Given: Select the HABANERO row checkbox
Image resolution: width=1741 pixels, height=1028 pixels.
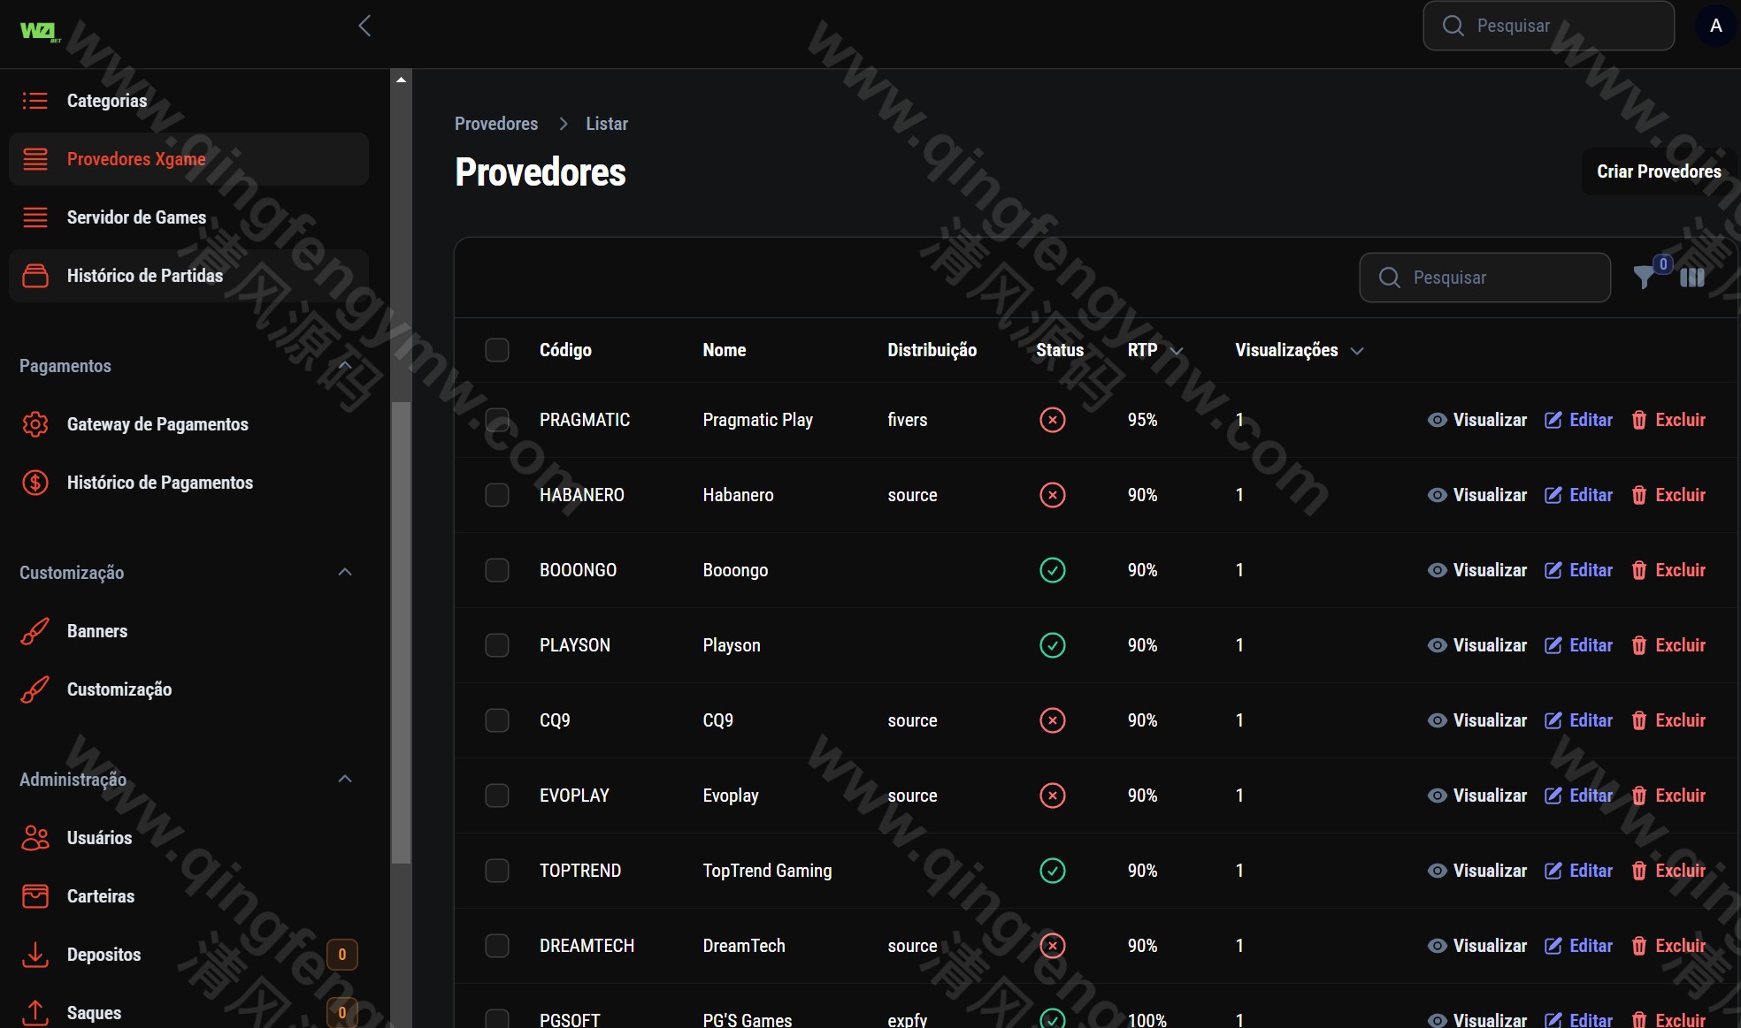Looking at the screenshot, I should pyautogui.click(x=497, y=495).
